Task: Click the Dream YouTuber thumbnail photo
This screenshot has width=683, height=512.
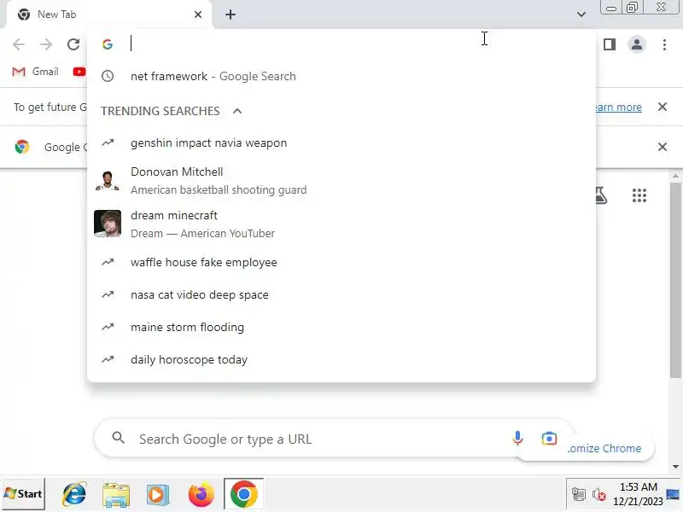Action: click(108, 224)
